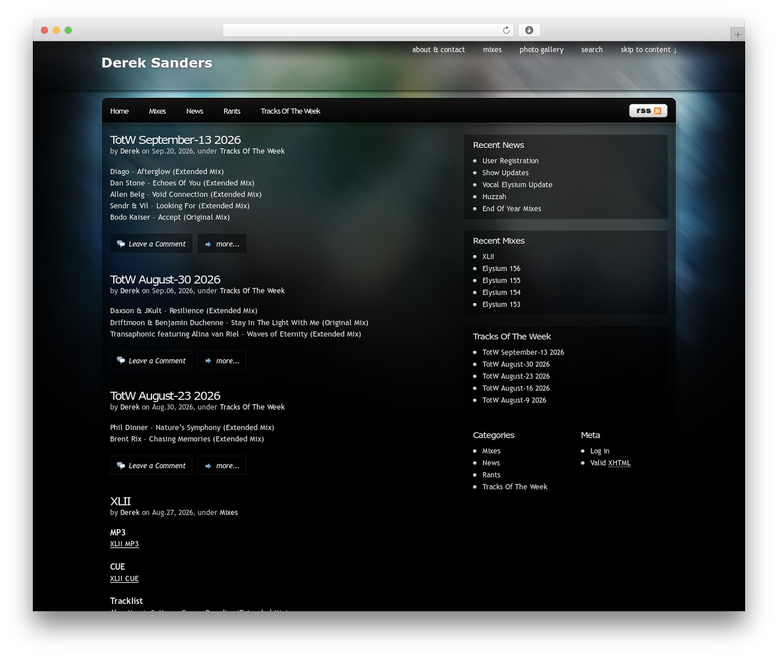Click the search link in top menu
778x658 pixels.
coord(592,50)
